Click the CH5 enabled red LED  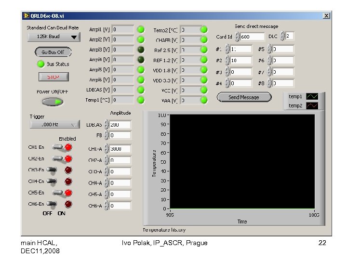pos(68,193)
